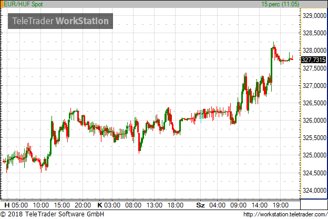The width and height of the screenshot is (328, 219).
Task: Click the 327,0000 price axis label
Action: [314, 85]
